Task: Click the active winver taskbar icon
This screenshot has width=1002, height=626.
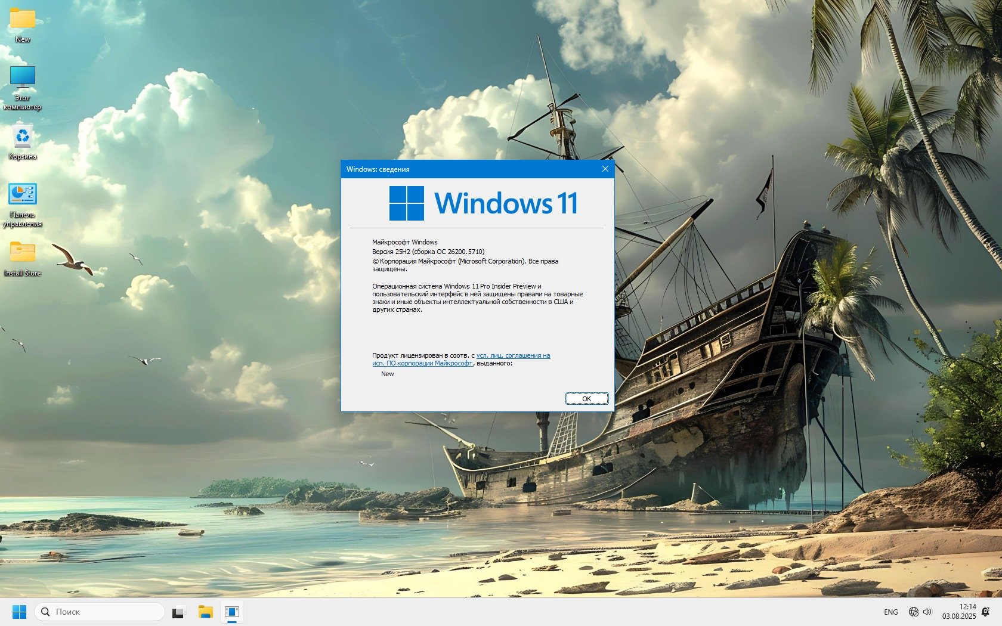Action: (232, 612)
